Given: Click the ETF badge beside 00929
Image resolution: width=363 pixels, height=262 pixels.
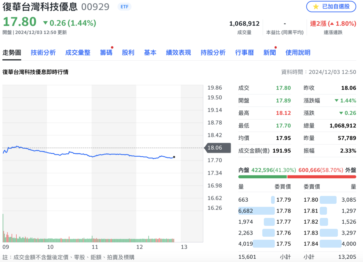Looking at the screenshot, I should coord(124,7).
